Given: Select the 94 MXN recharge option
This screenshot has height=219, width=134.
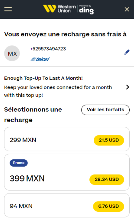Looking at the screenshot, I should pos(67,205).
